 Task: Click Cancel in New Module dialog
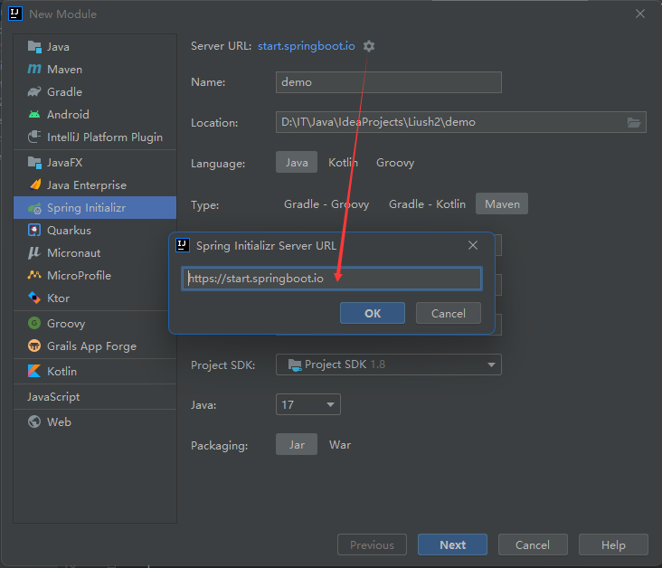533,544
